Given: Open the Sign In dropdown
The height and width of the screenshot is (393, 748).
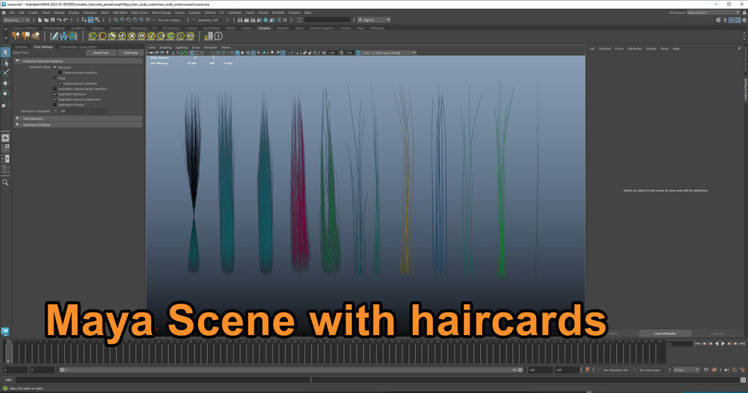Looking at the screenshot, I should 374,20.
